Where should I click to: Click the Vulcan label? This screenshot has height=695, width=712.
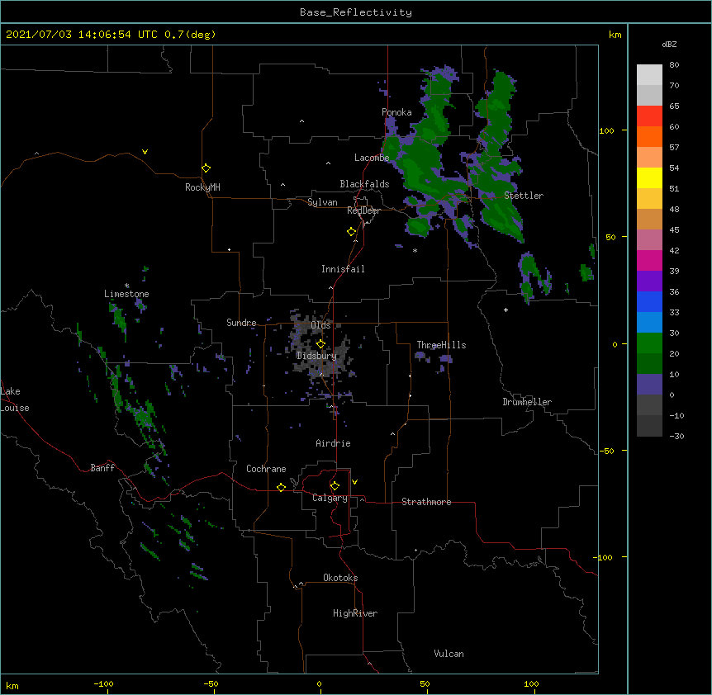pyautogui.click(x=449, y=654)
